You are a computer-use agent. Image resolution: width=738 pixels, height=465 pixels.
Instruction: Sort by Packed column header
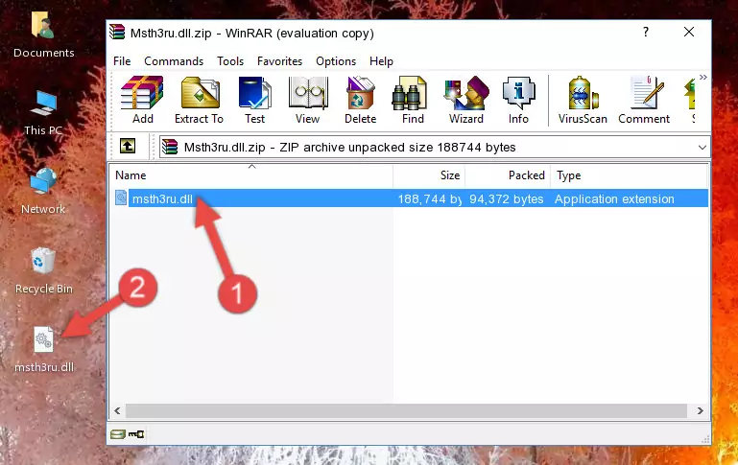point(508,175)
